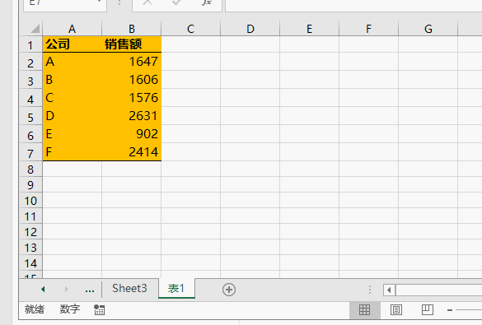Select row 8 header
Viewport: 482px width, 325px height.
30,169
